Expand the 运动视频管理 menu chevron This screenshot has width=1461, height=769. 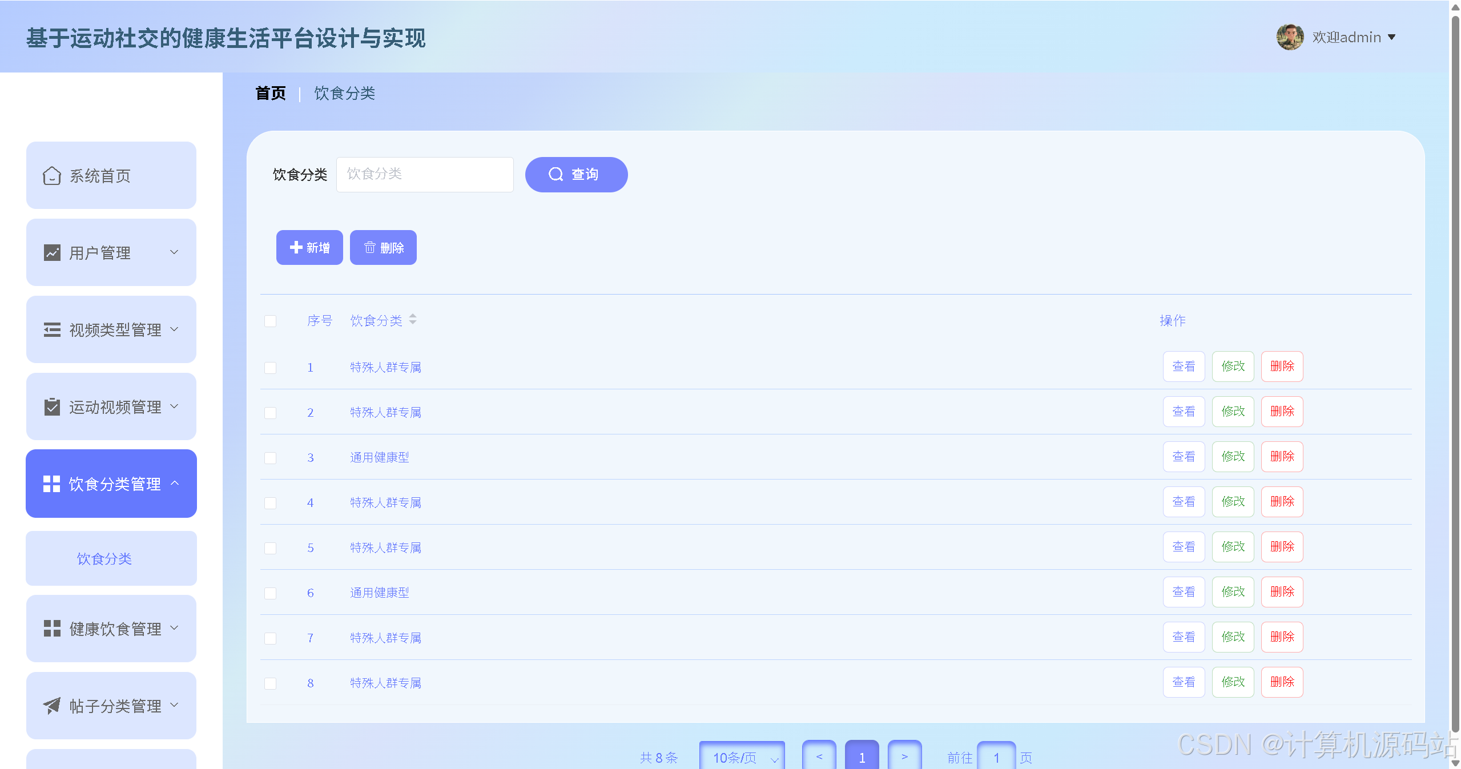(x=175, y=406)
